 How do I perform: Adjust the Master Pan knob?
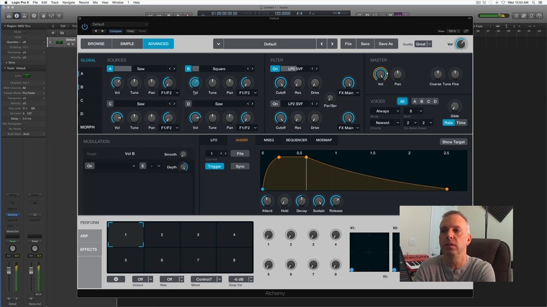pos(397,74)
